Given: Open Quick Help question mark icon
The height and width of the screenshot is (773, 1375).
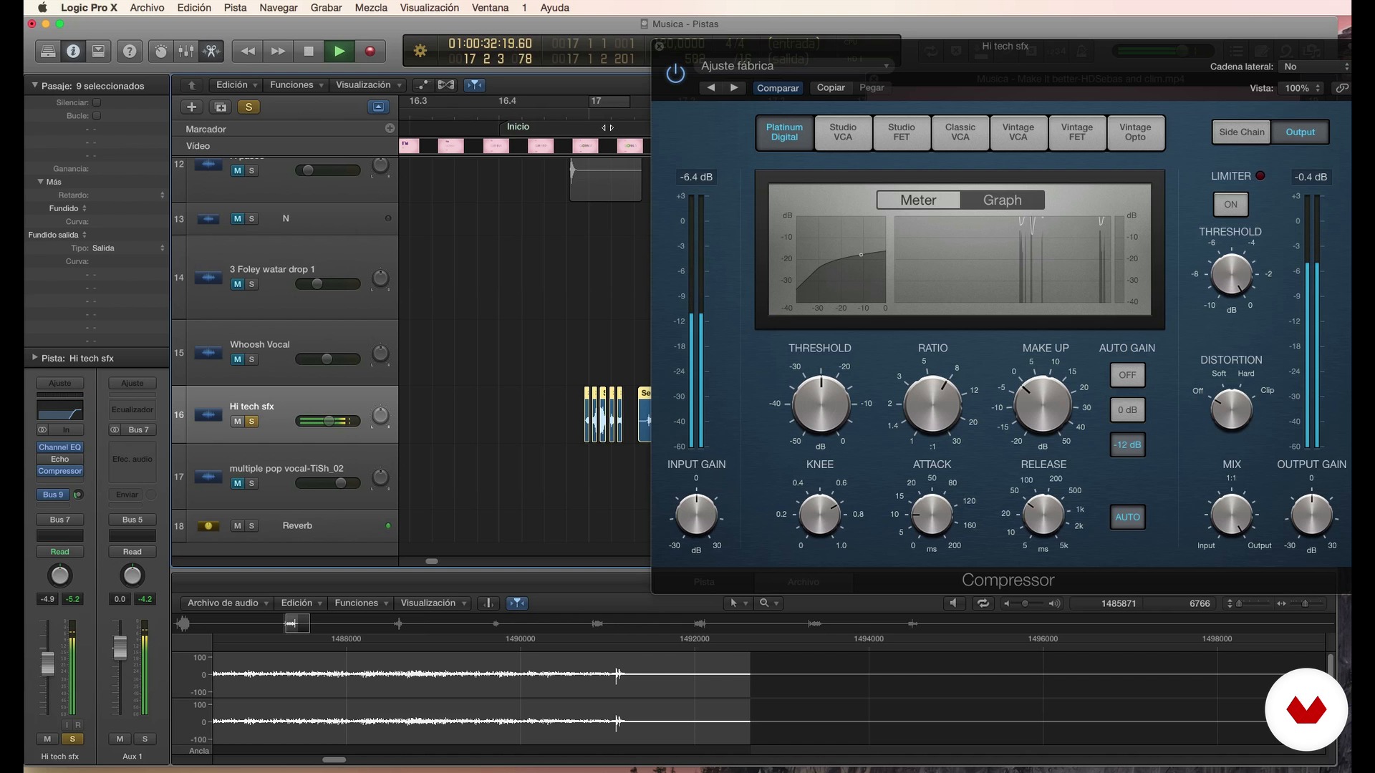Looking at the screenshot, I should [x=130, y=52].
